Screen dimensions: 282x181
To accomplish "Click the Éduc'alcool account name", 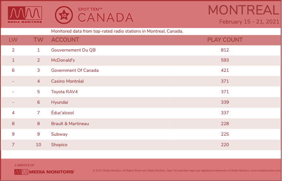I will pos(62,112).
